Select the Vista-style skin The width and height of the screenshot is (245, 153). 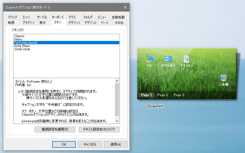coord(22,49)
